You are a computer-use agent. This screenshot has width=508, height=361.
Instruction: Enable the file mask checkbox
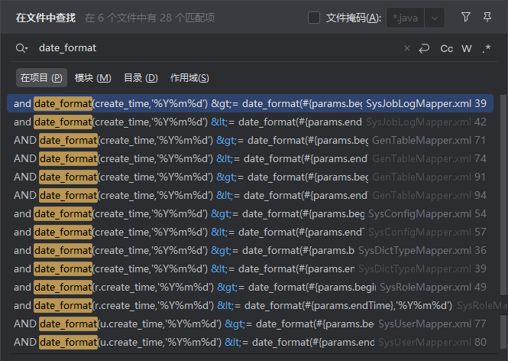pos(314,18)
